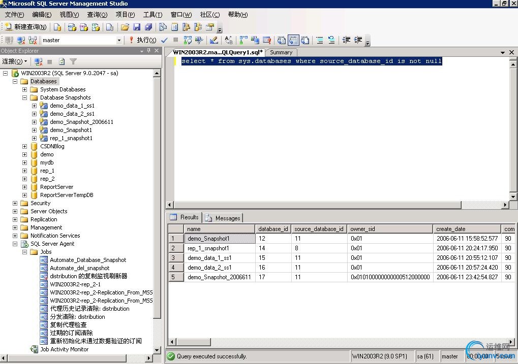Select the rep_1_snapshot1 tree item

71,138
